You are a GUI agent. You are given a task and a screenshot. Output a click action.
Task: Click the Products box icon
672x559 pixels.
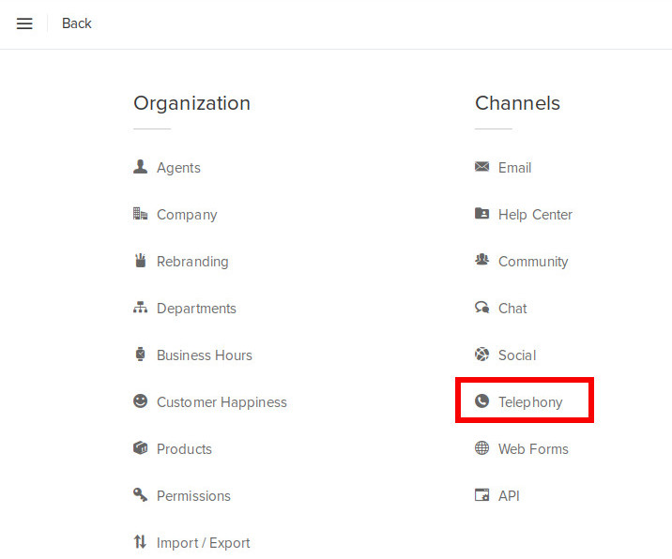click(141, 448)
